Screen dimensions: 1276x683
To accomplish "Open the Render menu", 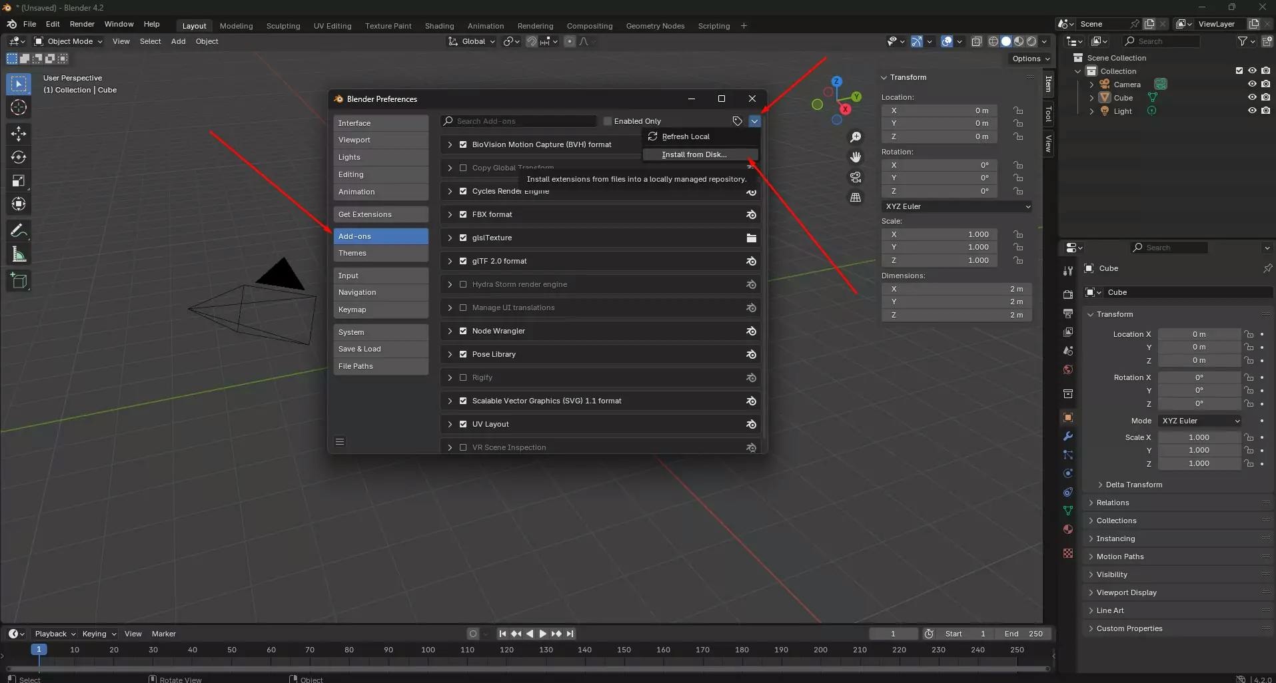I will pos(82,24).
